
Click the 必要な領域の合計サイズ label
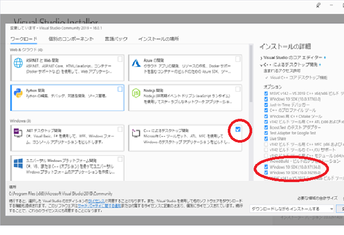click(x=317, y=198)
